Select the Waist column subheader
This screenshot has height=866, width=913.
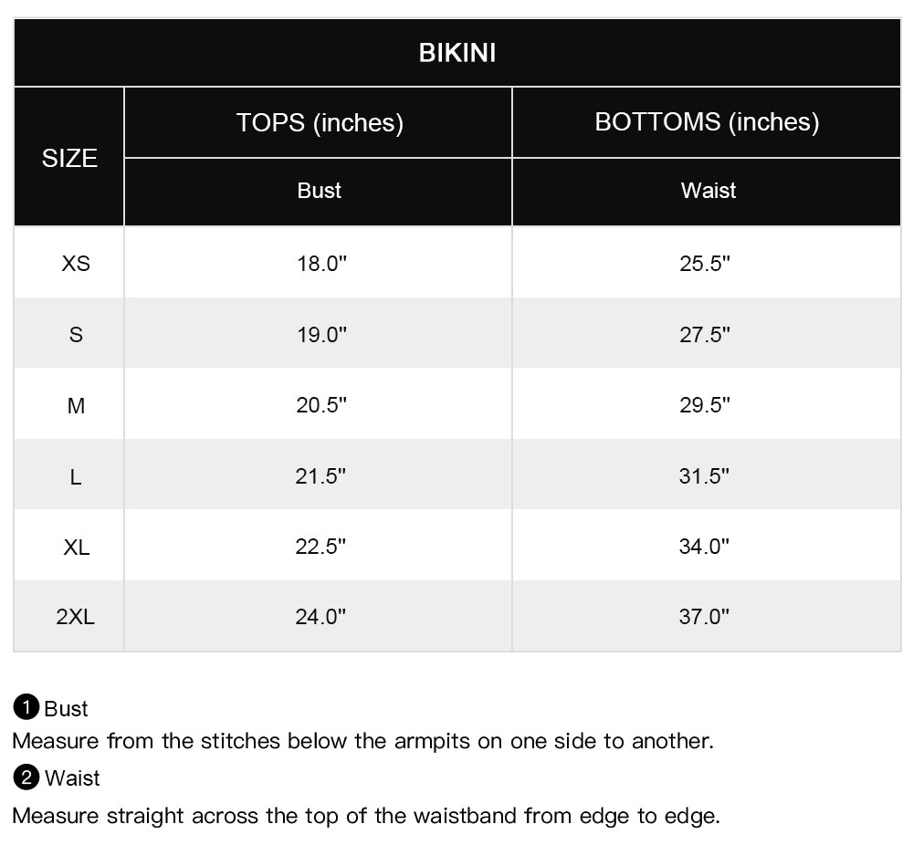(708, 191)
